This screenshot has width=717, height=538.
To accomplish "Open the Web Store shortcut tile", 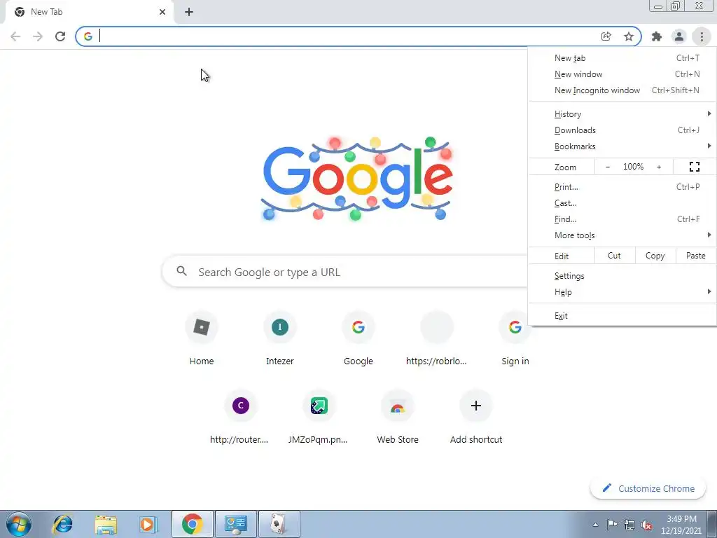I will (x=398, y=418).
